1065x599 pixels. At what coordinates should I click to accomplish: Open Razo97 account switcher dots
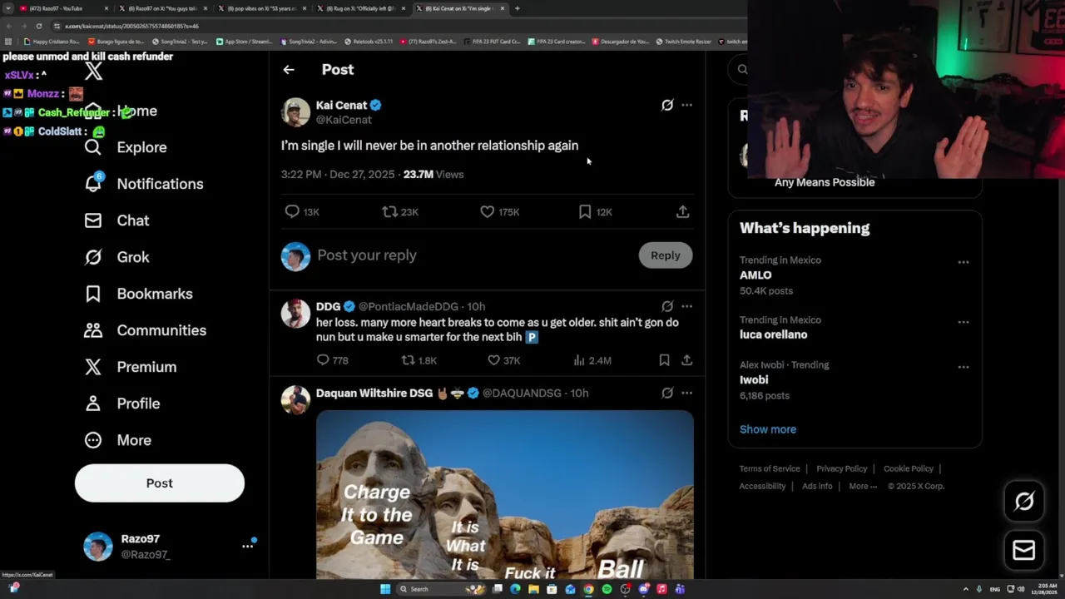click(x=247, y=546)
